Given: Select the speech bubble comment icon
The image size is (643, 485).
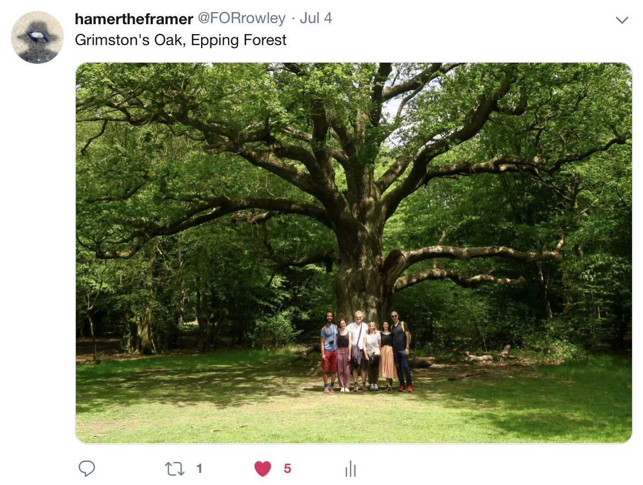Looking at the screenshot, I should pos(86,468).
